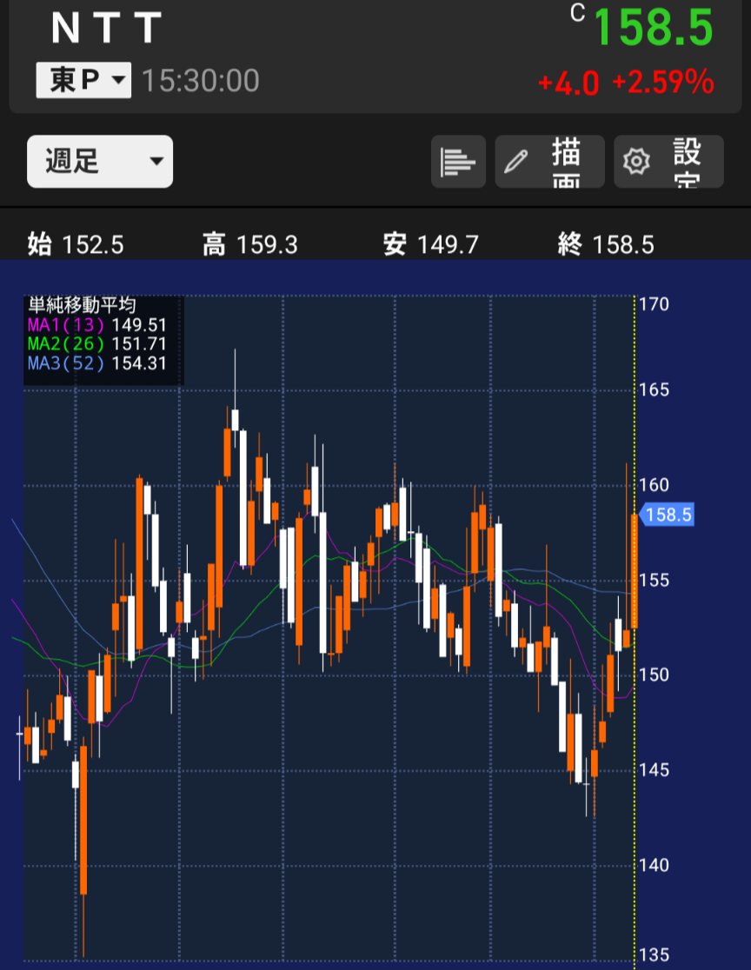Click the 高 159.3 high price
This screenshot has height=970, width=751.
coord(250,244)
